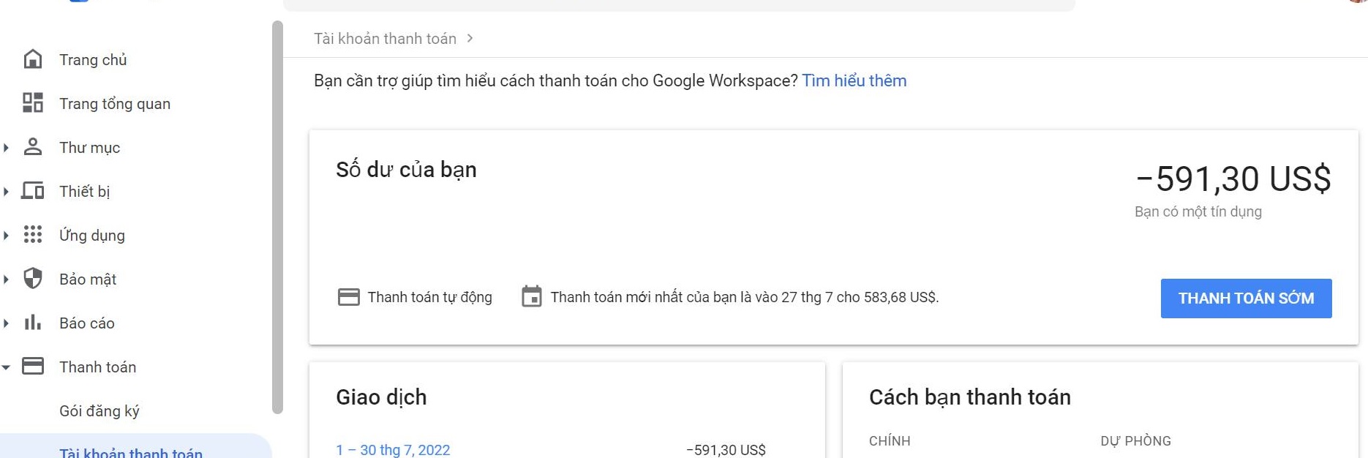Select Thanh toán label in sidebar

(98, 367)
